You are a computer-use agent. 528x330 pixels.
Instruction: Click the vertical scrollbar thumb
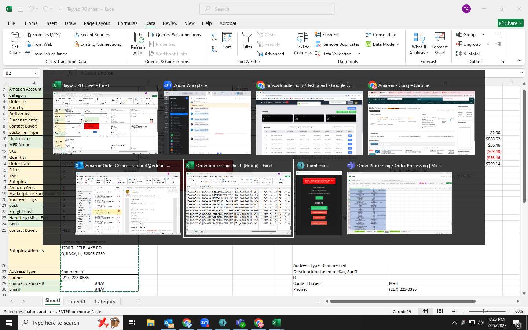pyautogui.click(x=524, y=146)
